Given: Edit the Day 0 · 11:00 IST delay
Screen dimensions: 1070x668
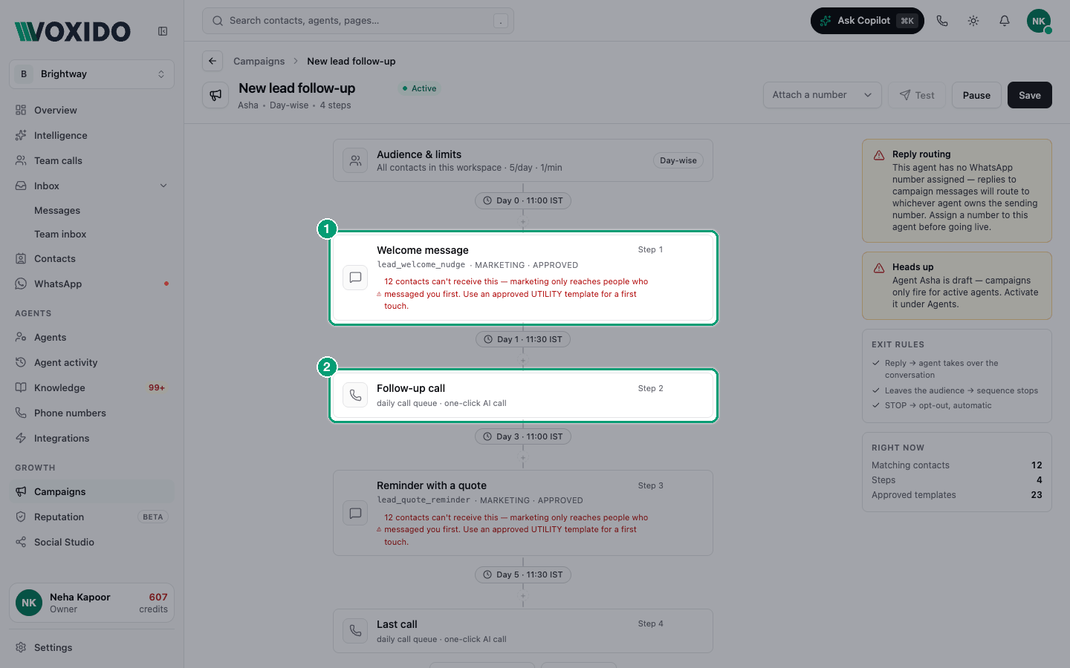Looking at the screenshot, I should [x=523, y=200].
